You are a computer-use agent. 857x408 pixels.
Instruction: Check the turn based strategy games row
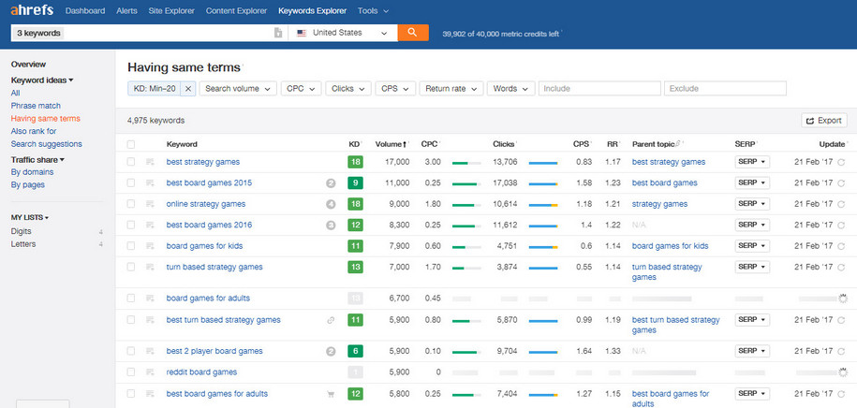point(130,267)
